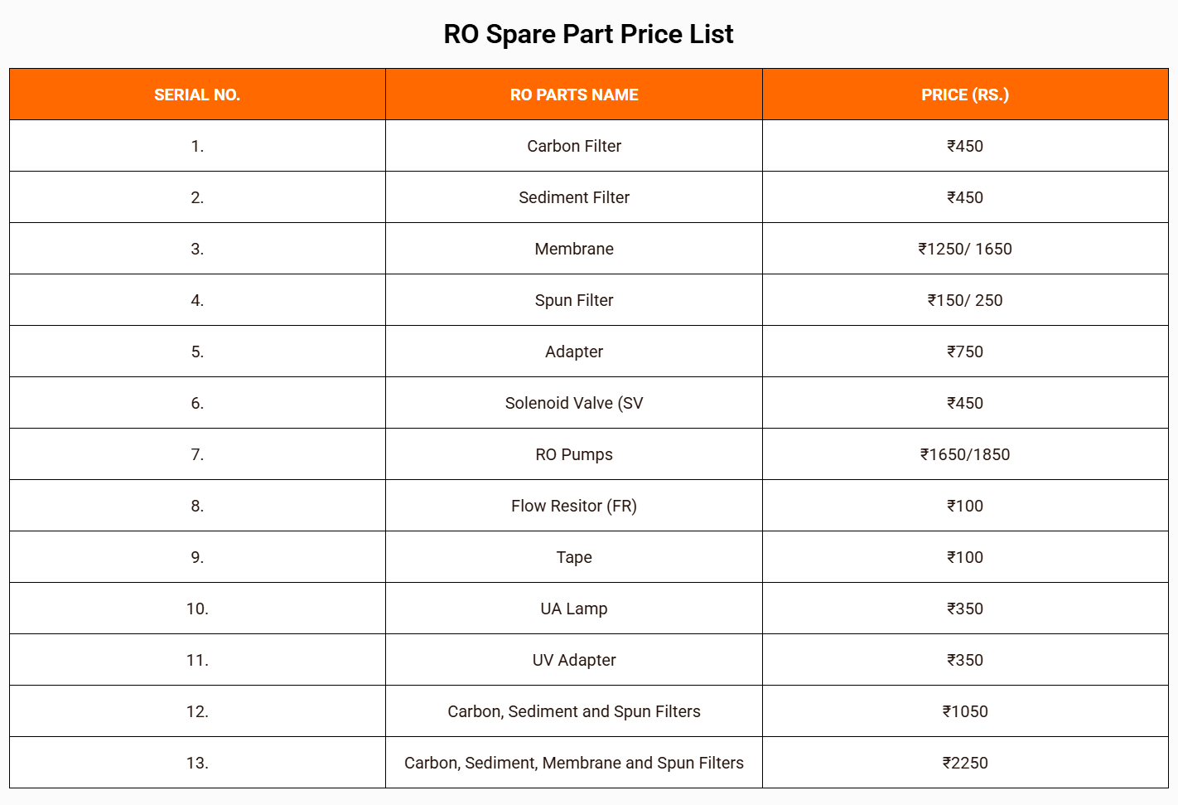Screen dimensions: 1178x805
Task: Click the SERIAL NO. column header
Action: (x=197, y=95)
